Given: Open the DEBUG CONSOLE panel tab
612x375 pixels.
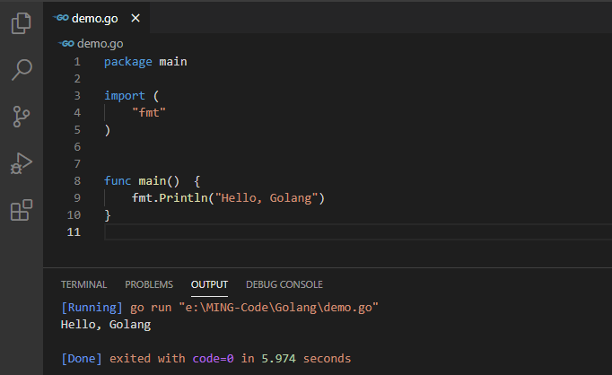Looking at the screenshot, I should click(284, 284).
